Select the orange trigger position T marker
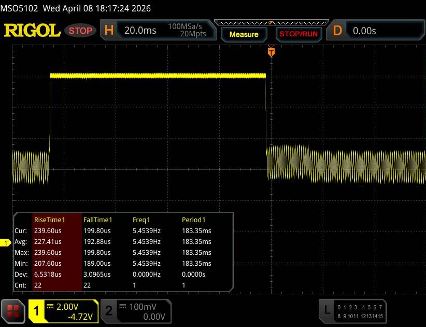This screenshot has height=327, width=426. click(x=271, y=52)
